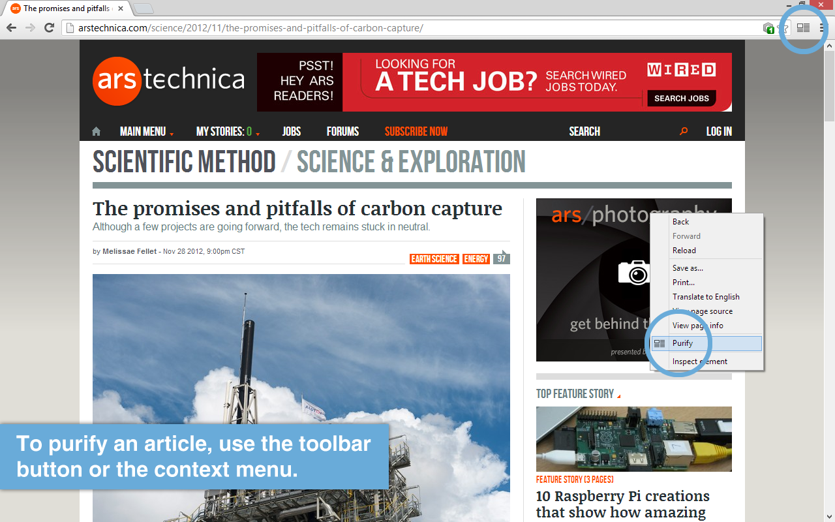This screenshot has width=835, height=522.
Task: Click the date Nov 28 2012, 9:00pm CST
Action: pos(204,251)
